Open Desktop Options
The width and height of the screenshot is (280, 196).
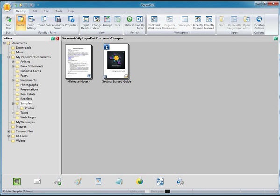(259, 23)
